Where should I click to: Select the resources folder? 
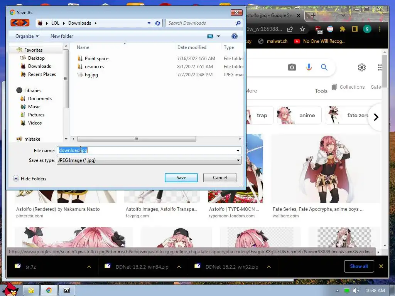(95, 66)
